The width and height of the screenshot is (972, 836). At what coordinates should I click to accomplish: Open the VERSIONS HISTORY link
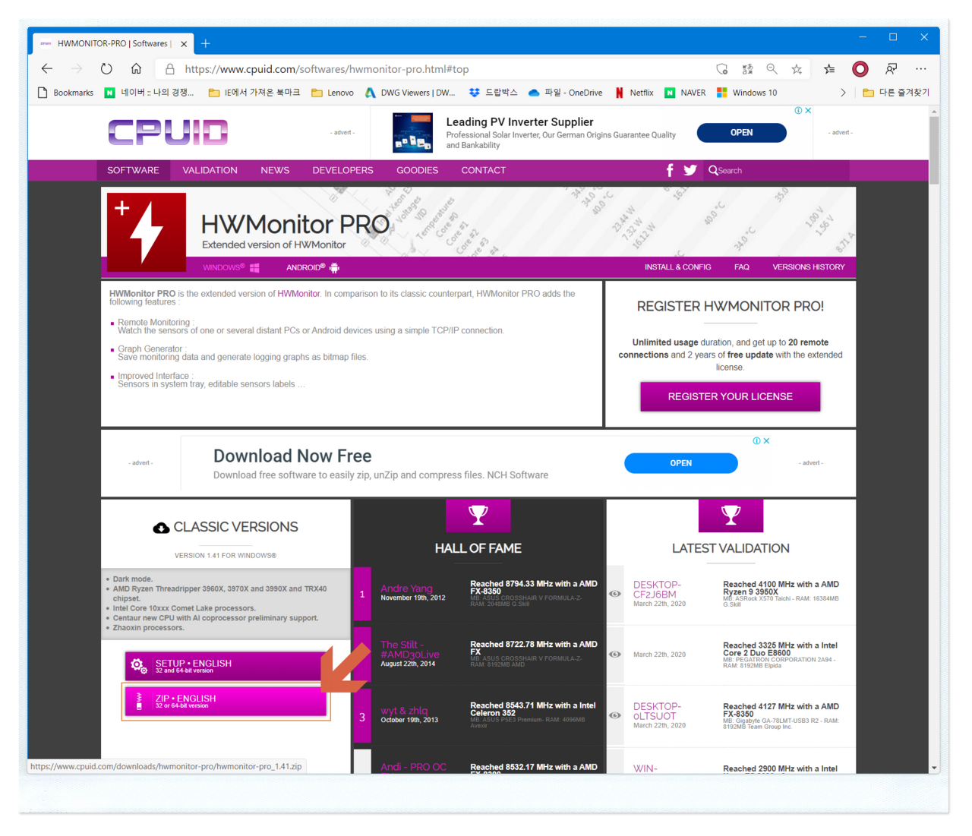pyautogui.click(x=809, y=267)
